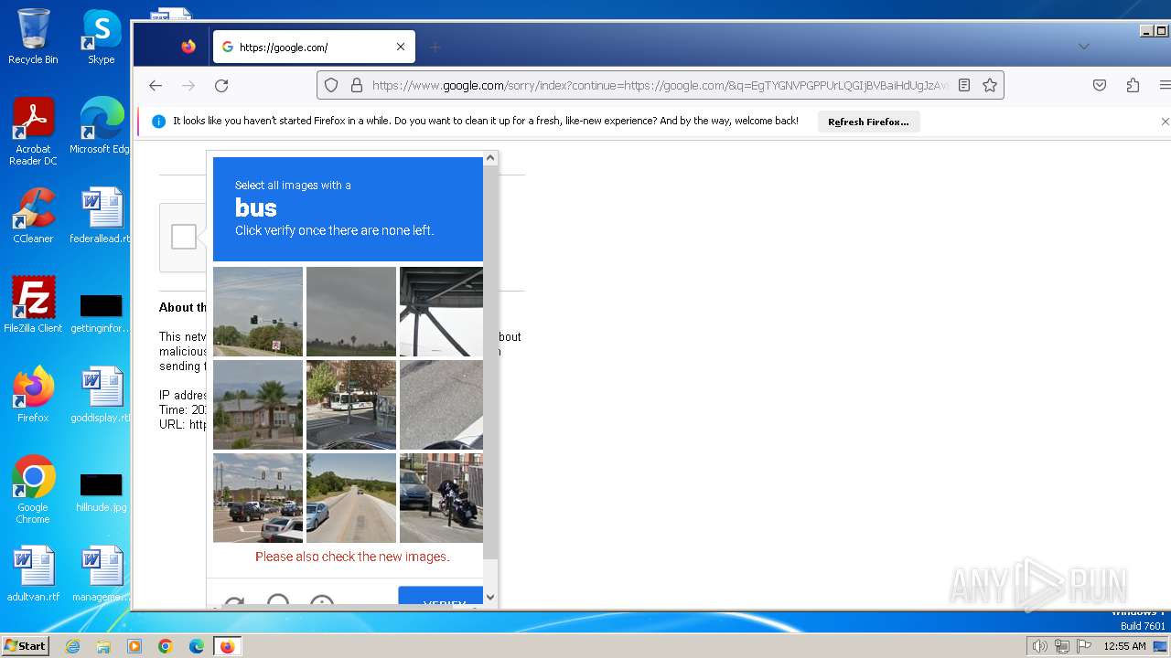Select the federallead.rtf desktop file

click(x=102, y=217)
